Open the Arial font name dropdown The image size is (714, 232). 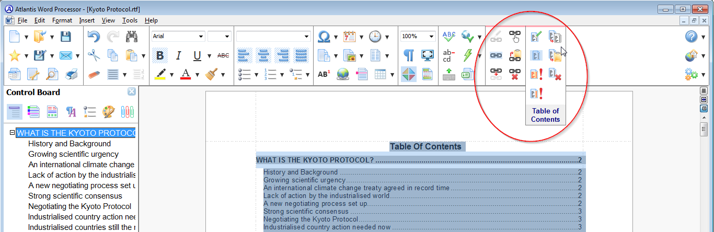201,37
